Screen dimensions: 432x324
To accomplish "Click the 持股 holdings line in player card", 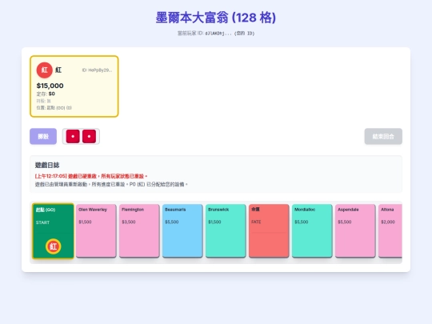I will (43, 101).
